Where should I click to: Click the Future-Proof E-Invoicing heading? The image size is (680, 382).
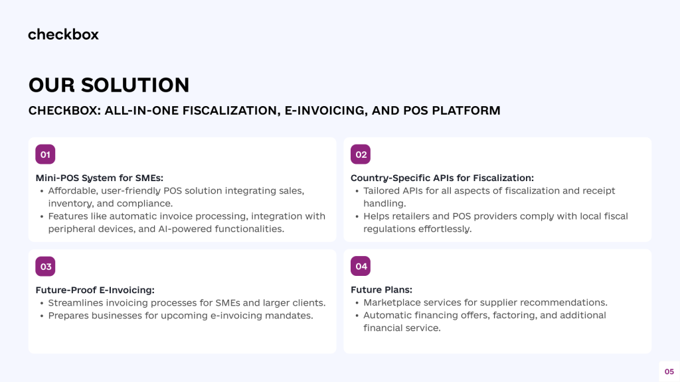(x=95, y=290)
